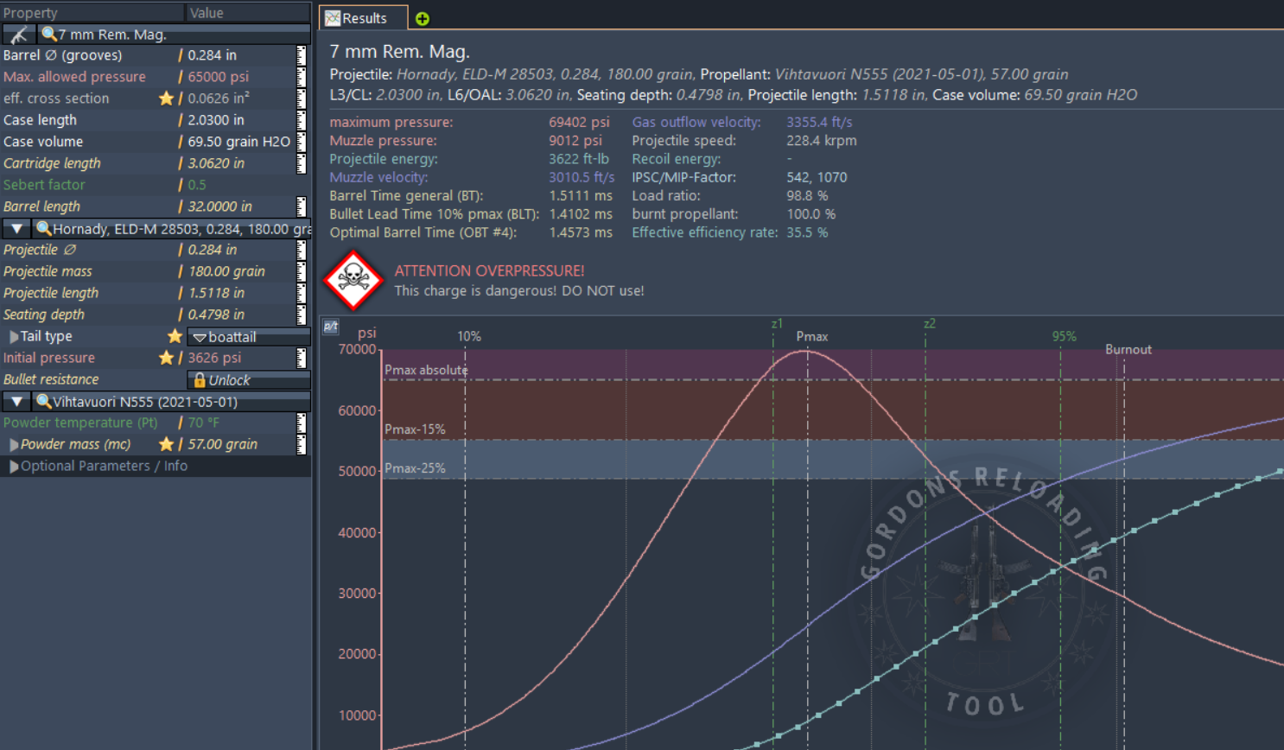This screenshot has height=750, width=1284.
Task: Expand the Powder mass (mc) row triangle
Action: [x=14, y=444]
